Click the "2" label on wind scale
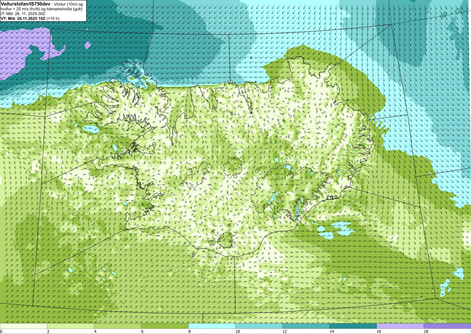This screenshot has height=334, width=471. (x=48, y=331)
